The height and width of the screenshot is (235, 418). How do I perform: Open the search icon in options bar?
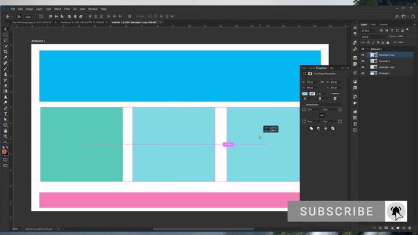click(x=396, y=16)
